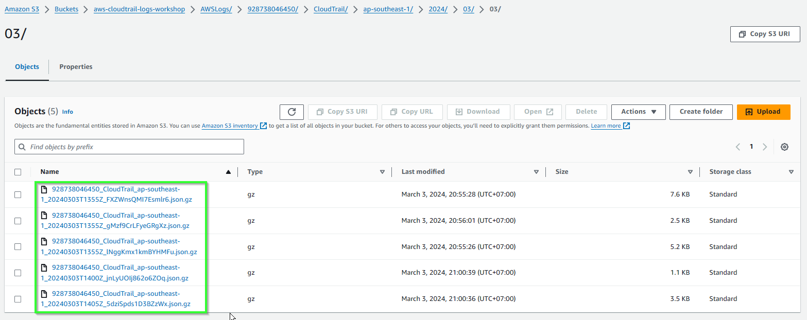The width and height of the screenshot is (807, 320).
Task: Click the timestamp 'March 3, 2024, 21:00:36 (UTC+07:00)'
Action: point(458,299)
